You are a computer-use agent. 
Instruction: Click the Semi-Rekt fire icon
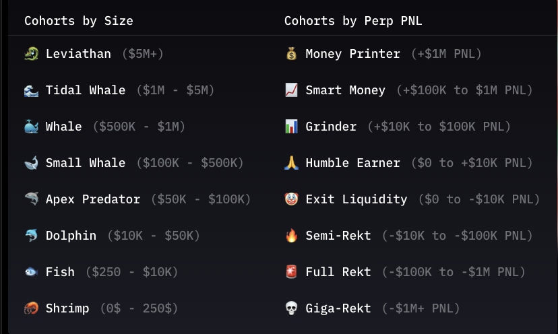pyautogui.click(x=291, y=236)
